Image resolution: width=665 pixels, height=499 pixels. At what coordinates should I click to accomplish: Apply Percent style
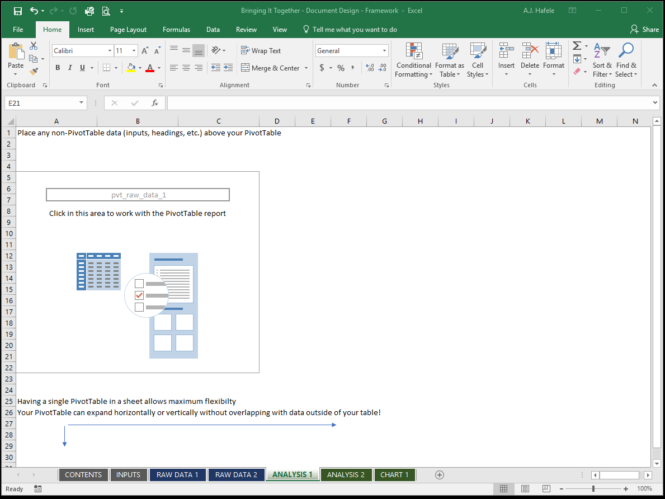(x=341, y=68)
